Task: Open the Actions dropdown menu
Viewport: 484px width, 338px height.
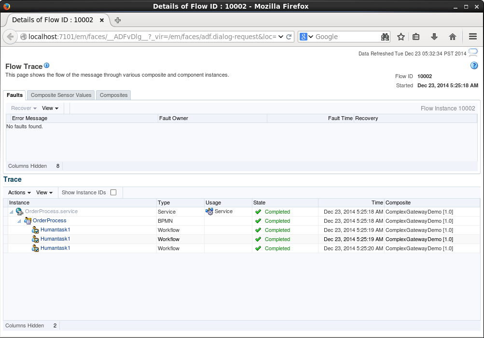Action: (17, 192)
